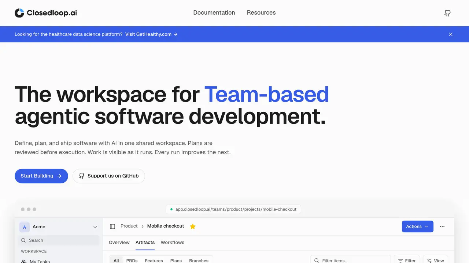Toggle the sidebar panel icon beside Product
Screen dimensions: 469x263
pyautogui.click(x=112, y=226)
